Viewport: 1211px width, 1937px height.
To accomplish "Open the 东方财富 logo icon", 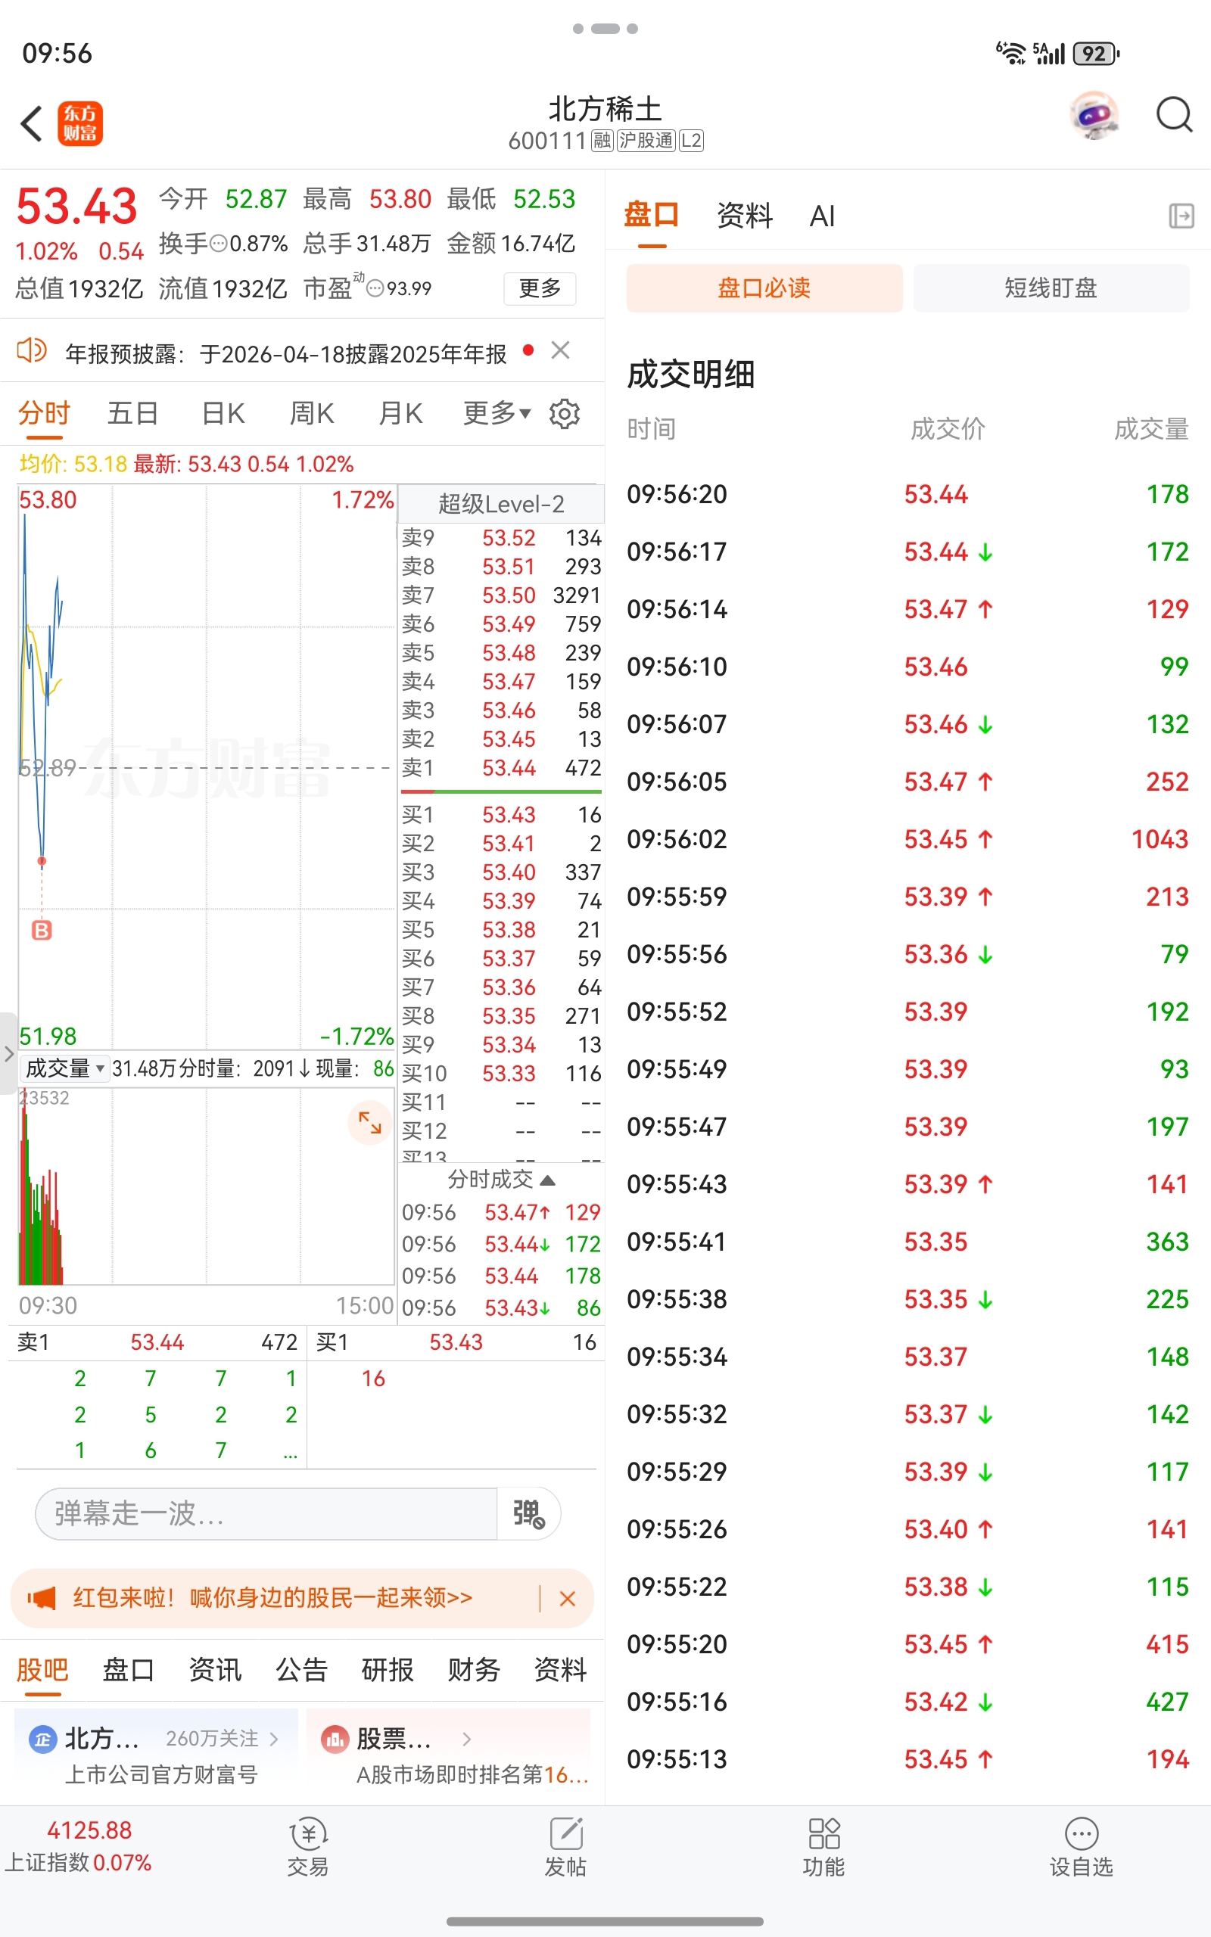I will (80, 124).
